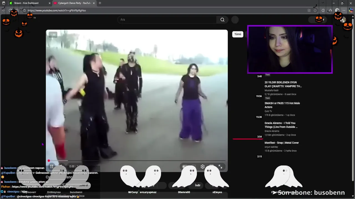Open video 20 YILDIR BEKLENEN OYUN OLAY ÇIKARTTI

click(x=283, y=84)
